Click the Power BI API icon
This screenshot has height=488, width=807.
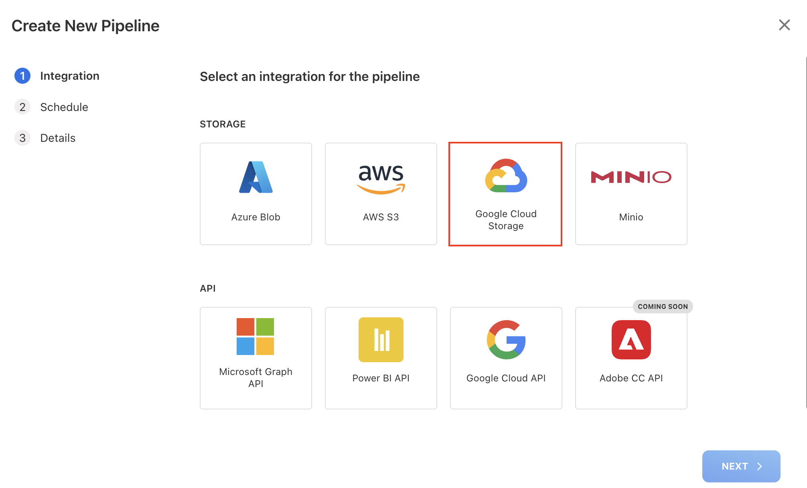[381, 340]
